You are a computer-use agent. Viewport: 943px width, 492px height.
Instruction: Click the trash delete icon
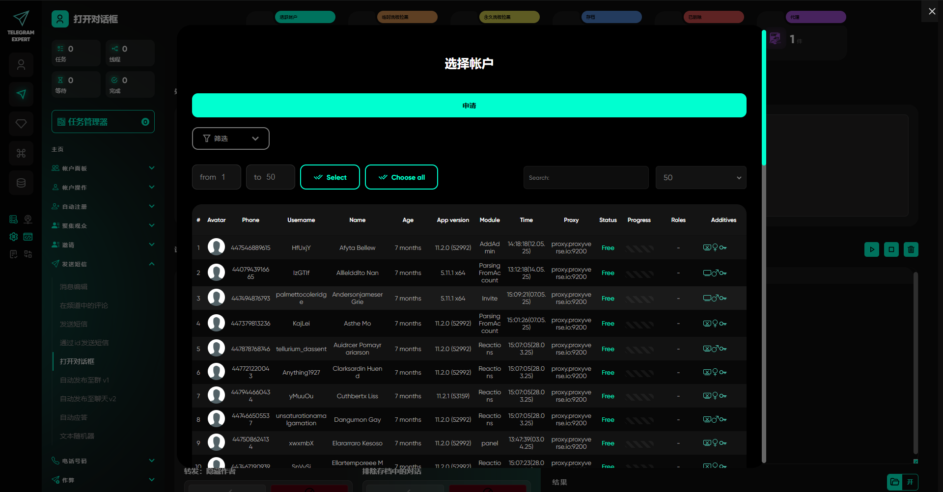[911, 249]
